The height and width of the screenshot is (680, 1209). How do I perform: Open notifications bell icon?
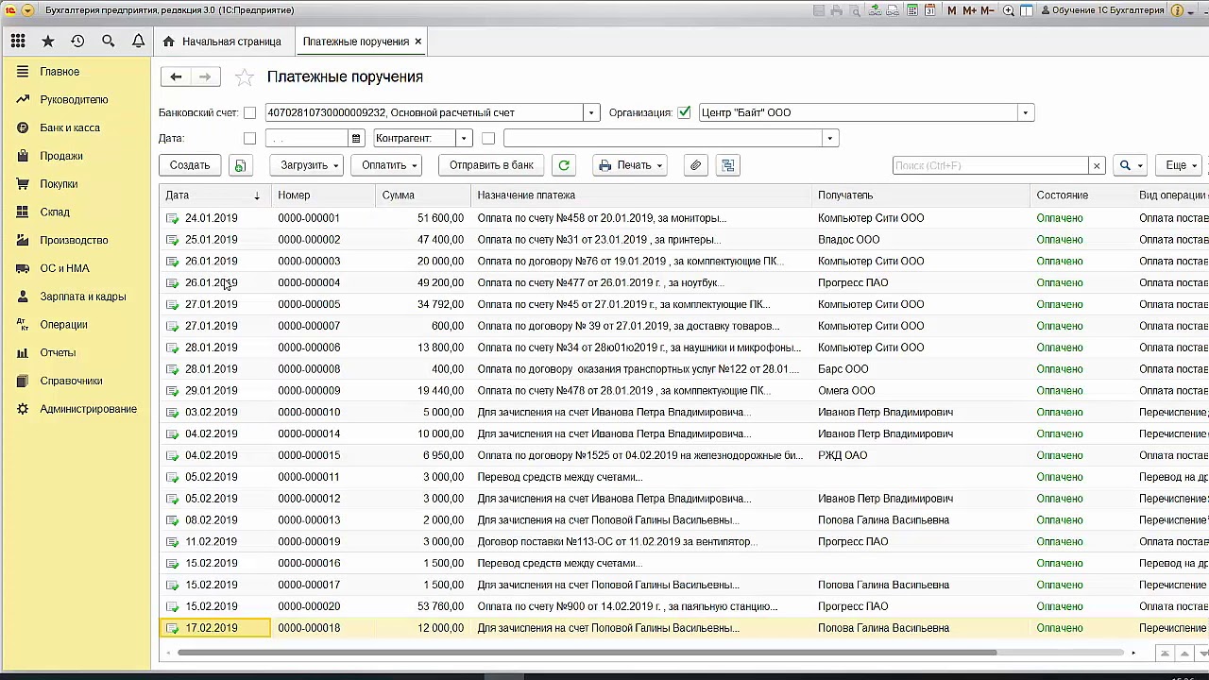tap(138, 42)
